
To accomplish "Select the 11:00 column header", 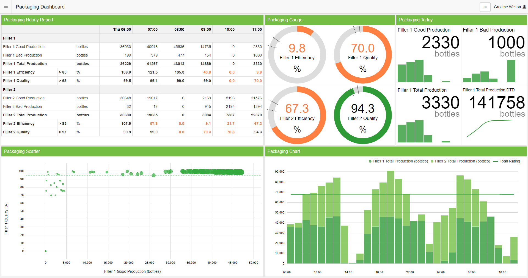I will point(257,29).
